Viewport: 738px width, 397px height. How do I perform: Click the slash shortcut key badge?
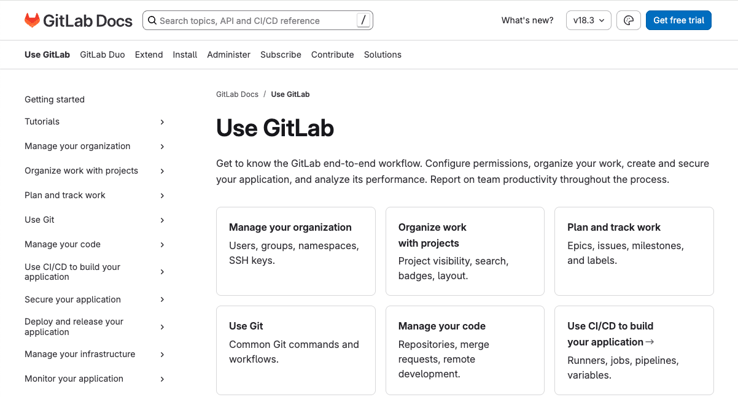click(363, 20)
